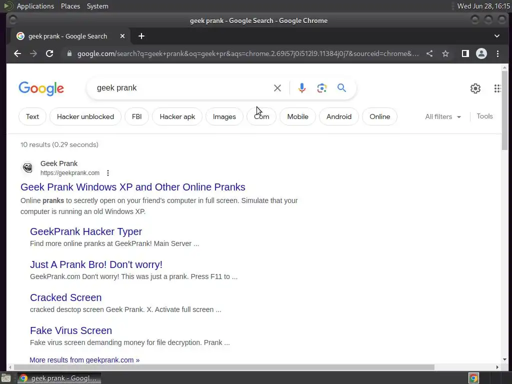Click the Chrome icon in the bottom panel tray
Screen dimensions: 512x384
click(x=474, y=378)
